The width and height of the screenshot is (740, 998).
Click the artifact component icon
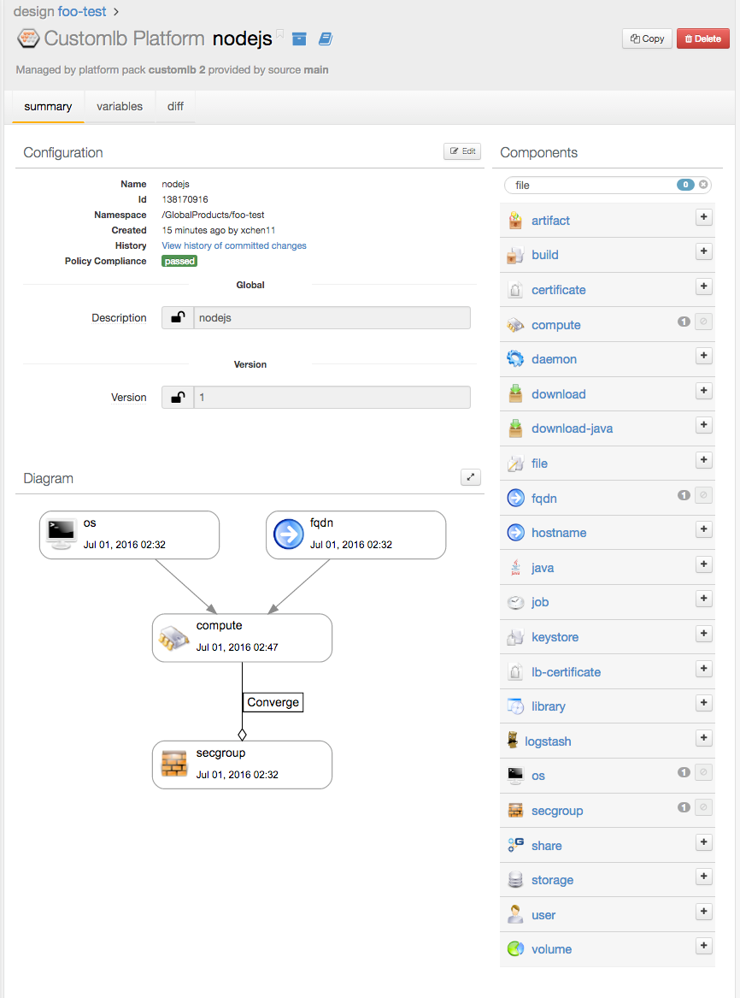(x=514, y=220)
